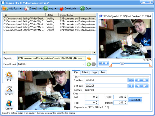Expand the Add FLV dropdown arrow
The width and height of the screenshot is (155, 116).
pyautogui.click(x=21, y=9)
